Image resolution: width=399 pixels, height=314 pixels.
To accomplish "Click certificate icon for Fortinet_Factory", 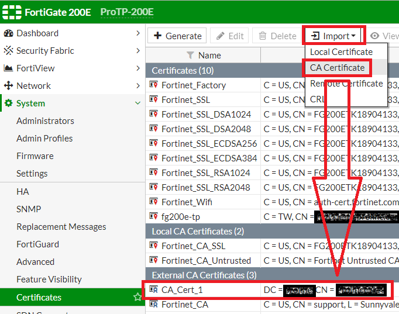I will [153, 84].
